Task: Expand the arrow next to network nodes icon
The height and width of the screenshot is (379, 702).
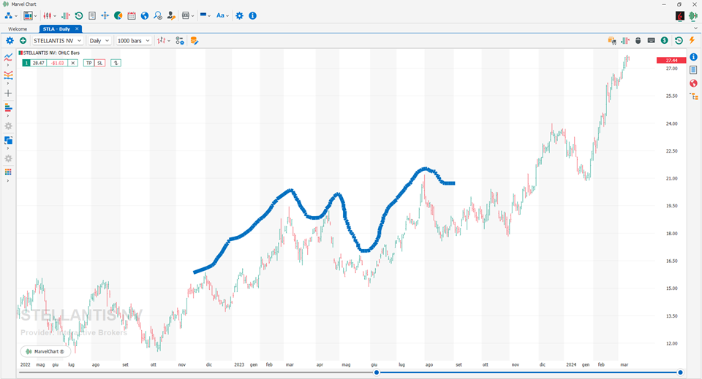Action: tap(16, 16)
